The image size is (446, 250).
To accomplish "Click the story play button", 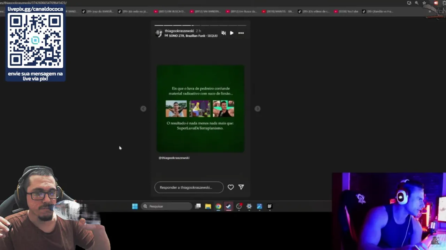I will pos(232,33).
